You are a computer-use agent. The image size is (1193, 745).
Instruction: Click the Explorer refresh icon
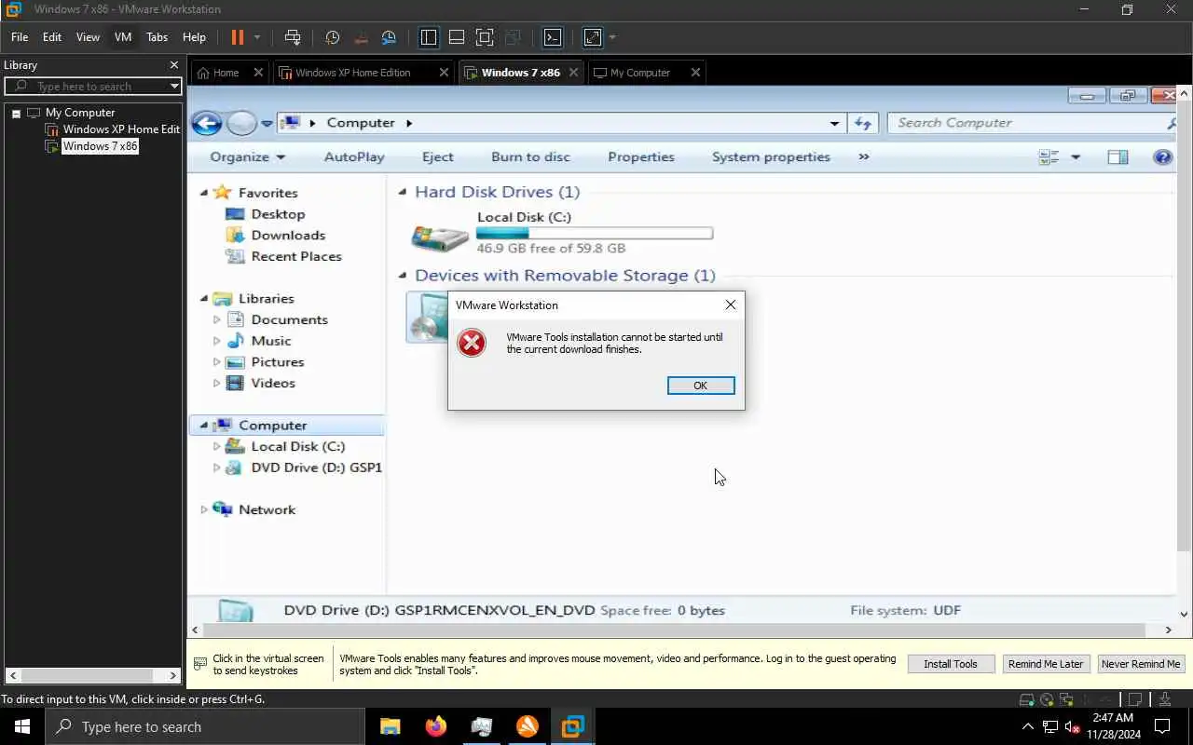click(863, 123)
